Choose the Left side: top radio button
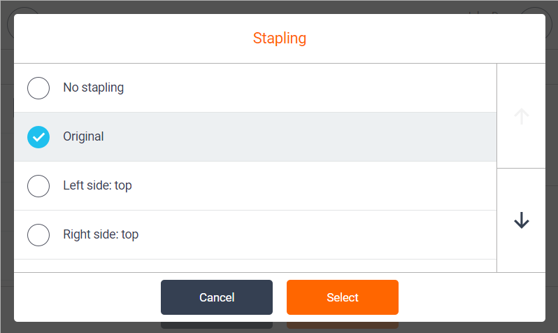The image size is (558, 333). click(38, 186)
